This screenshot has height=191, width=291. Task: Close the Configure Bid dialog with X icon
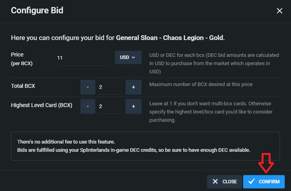tap(280, 11)
